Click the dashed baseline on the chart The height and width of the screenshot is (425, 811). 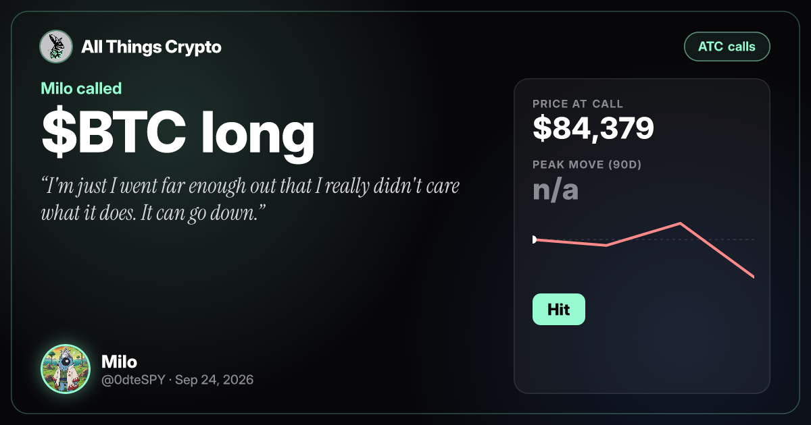tap(643, 239)
